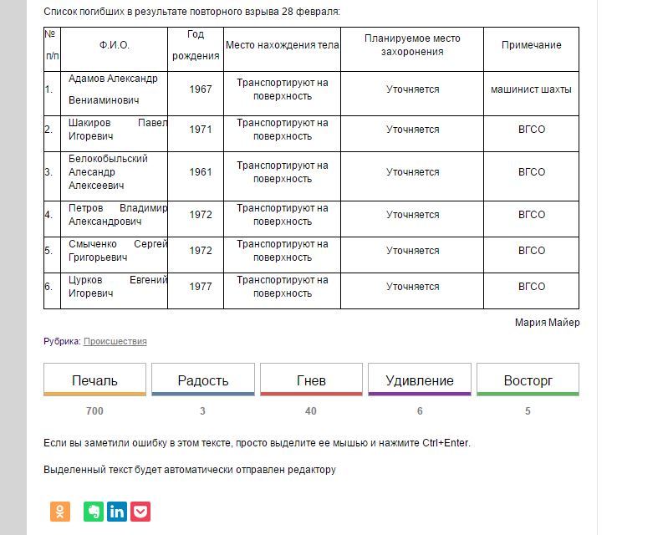The image size is (668, 535).
Task: Click the Год рождения table header
Action: (196, 45)
